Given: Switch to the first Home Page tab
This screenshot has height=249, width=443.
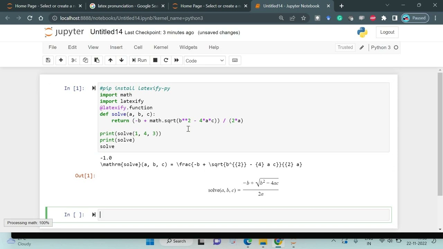Looking at the screenshot, I should pos(45,6).
